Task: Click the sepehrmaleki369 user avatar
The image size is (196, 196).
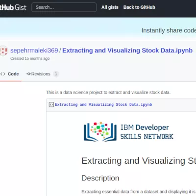Action: tap(3, 51)
